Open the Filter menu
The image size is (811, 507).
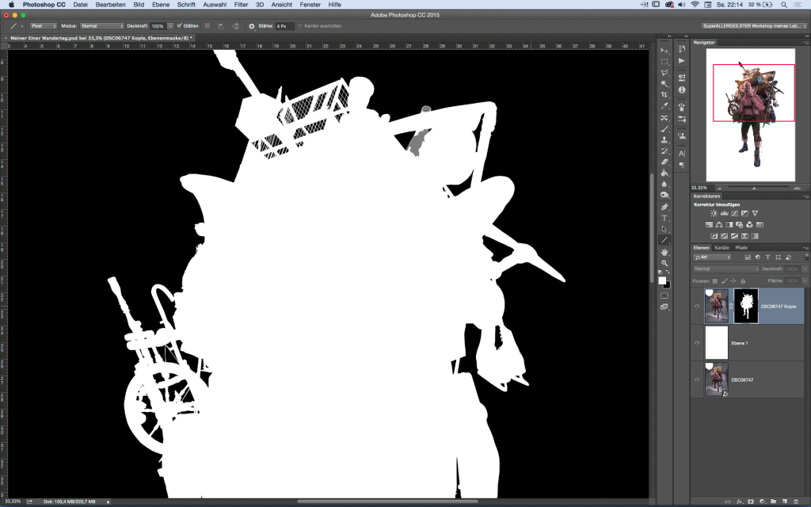[241, 5]
